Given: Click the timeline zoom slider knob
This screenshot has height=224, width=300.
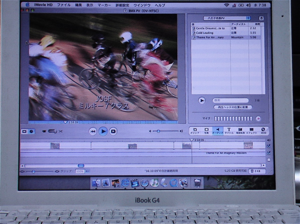Looking at the screenshot, I should pyautogui.click(x=34, y=171).
